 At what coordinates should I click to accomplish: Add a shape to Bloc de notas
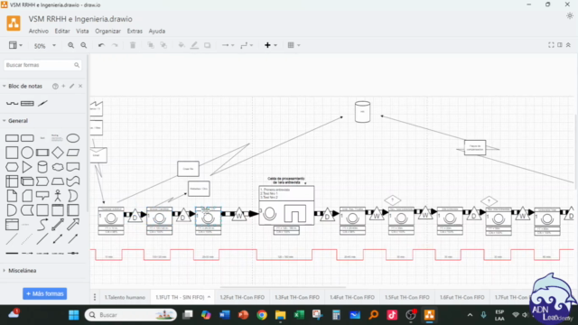coord(63,86)
